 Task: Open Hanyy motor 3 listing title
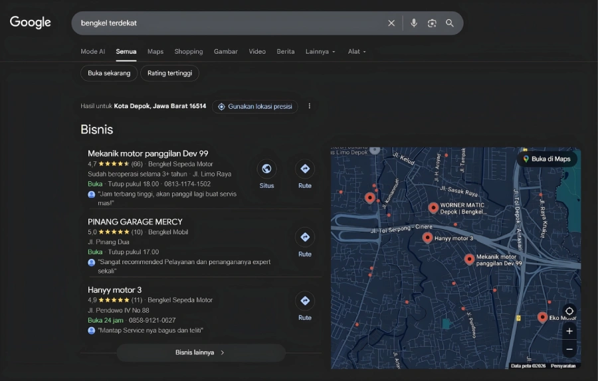114,290
